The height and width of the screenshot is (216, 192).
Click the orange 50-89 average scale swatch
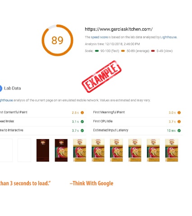click(123, 51)
